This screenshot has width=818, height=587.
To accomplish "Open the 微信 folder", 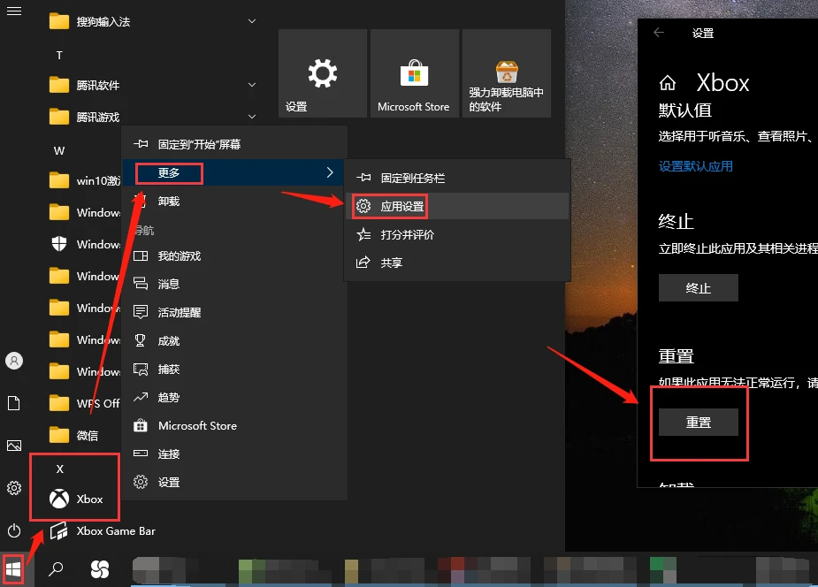I will [x=73, y=435].
